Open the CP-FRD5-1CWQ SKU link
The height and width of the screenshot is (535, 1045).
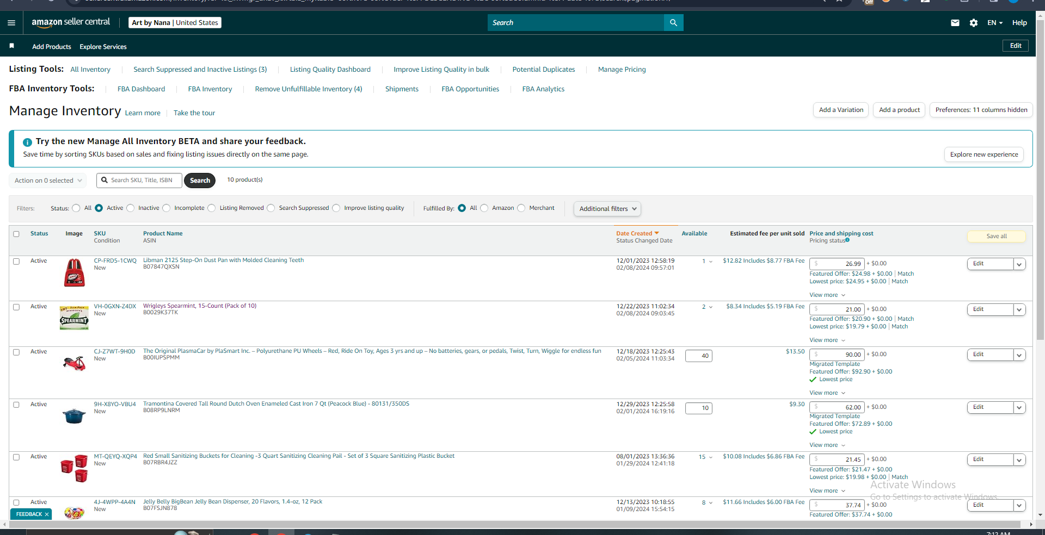115,261
